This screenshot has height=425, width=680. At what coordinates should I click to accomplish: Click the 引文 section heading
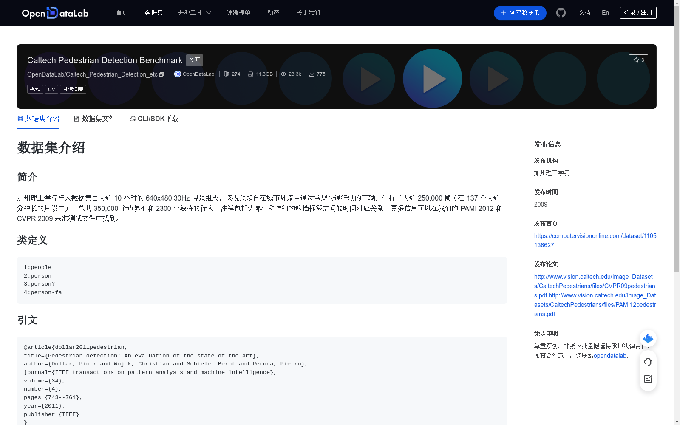[27, 320]
